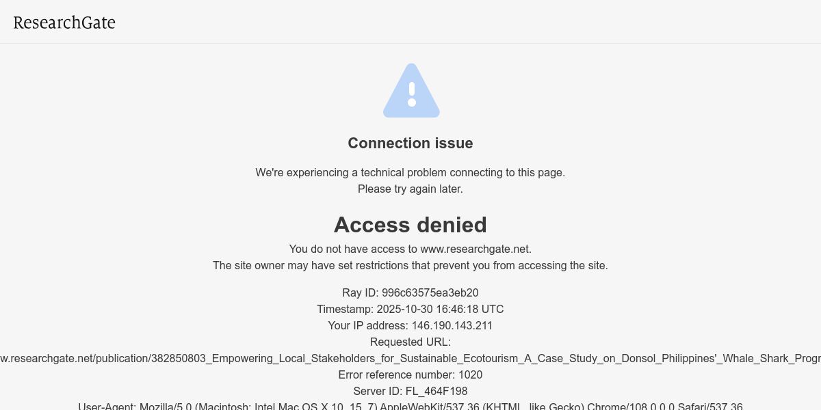Click the Connection issue heading

(x=410, y=143)
